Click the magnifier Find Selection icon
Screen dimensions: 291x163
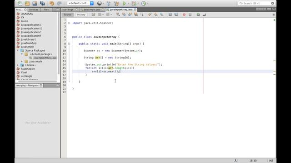(x=118, y=14)
